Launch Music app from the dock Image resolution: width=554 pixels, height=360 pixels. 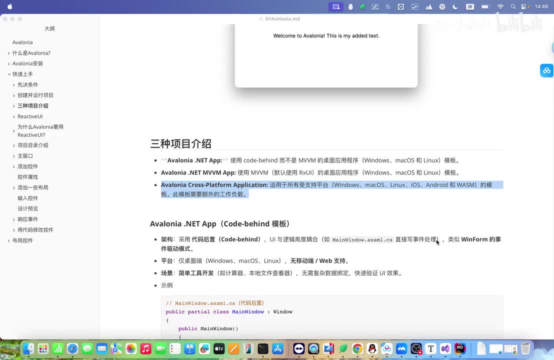coord(145,349)
